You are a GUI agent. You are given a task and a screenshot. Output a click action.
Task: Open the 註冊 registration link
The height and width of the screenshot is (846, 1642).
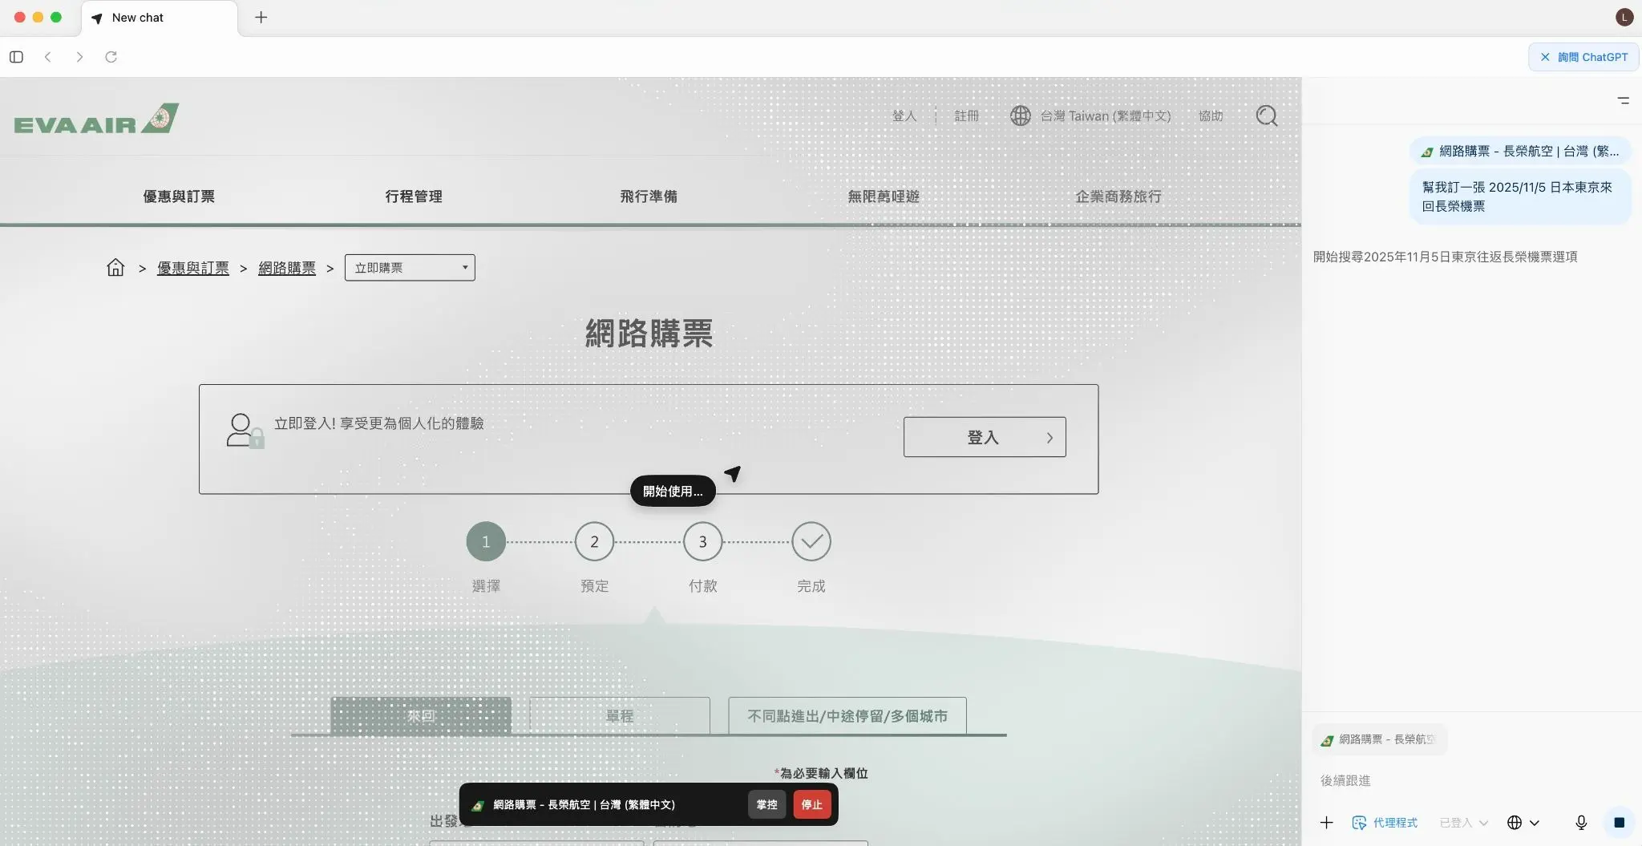click(x=966, y=115)
